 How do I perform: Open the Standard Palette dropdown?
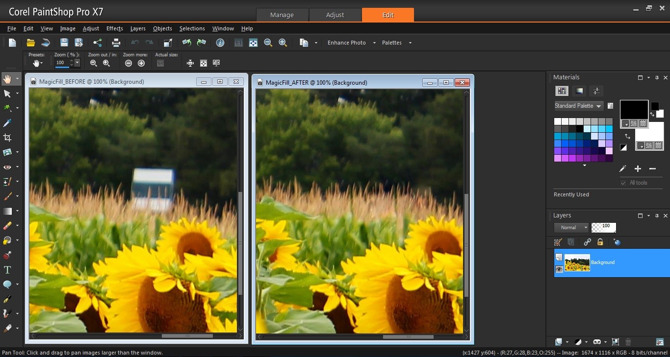coord(578,106)
